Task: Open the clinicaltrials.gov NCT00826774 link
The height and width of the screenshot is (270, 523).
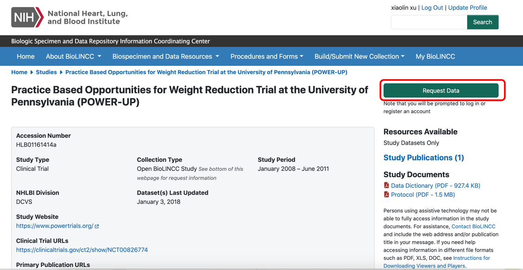Action: 82,250
